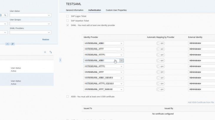Edit the first External Identity field

pyautogui.click(x=201, y=43)
